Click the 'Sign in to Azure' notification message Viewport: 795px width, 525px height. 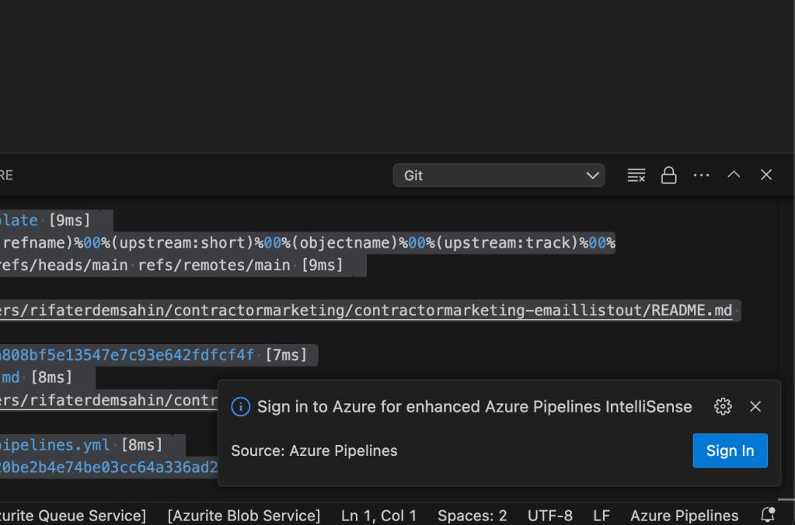(474, 406)
